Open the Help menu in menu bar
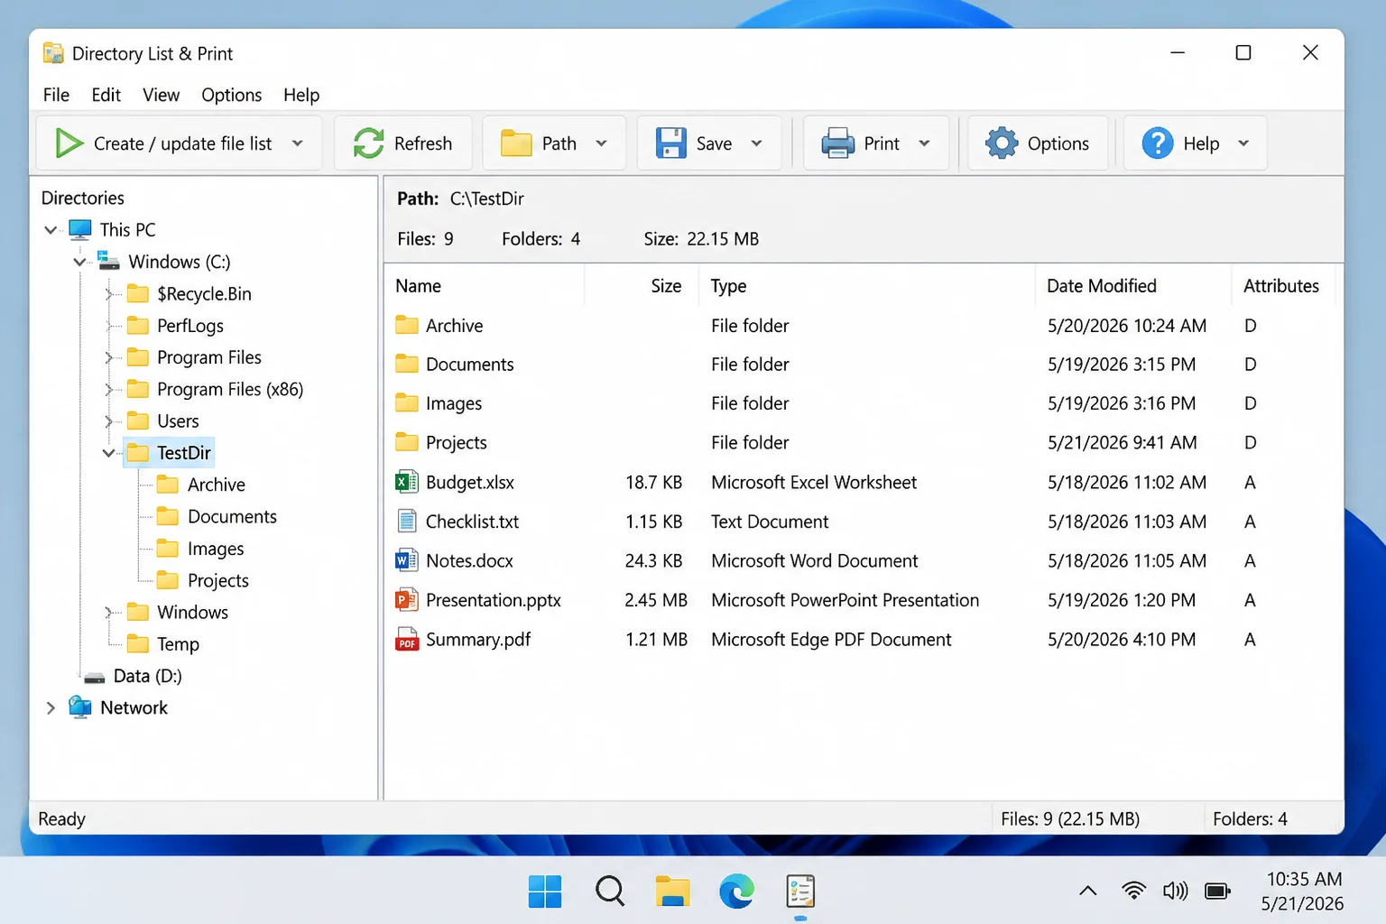The width and height of the screenshot is (1386, 924). coord(301,95)
